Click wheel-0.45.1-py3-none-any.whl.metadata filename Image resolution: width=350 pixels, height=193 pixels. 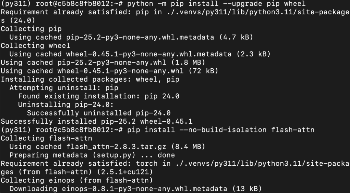149,54
